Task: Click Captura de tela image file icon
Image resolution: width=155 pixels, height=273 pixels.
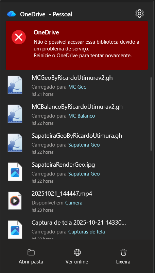Action: [15, 229]
